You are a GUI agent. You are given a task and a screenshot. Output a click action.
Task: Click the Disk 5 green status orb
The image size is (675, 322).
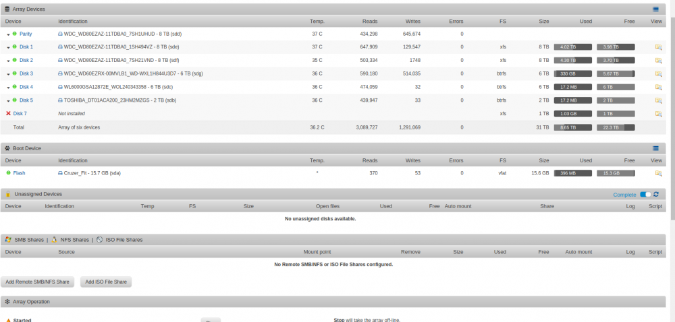click(x=15, y=100)
